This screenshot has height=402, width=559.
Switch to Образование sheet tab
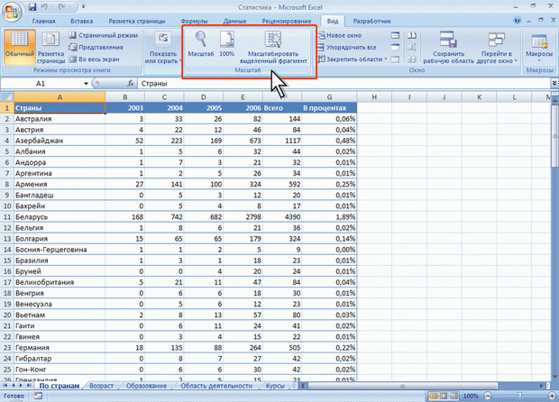[x=147, y=386]
